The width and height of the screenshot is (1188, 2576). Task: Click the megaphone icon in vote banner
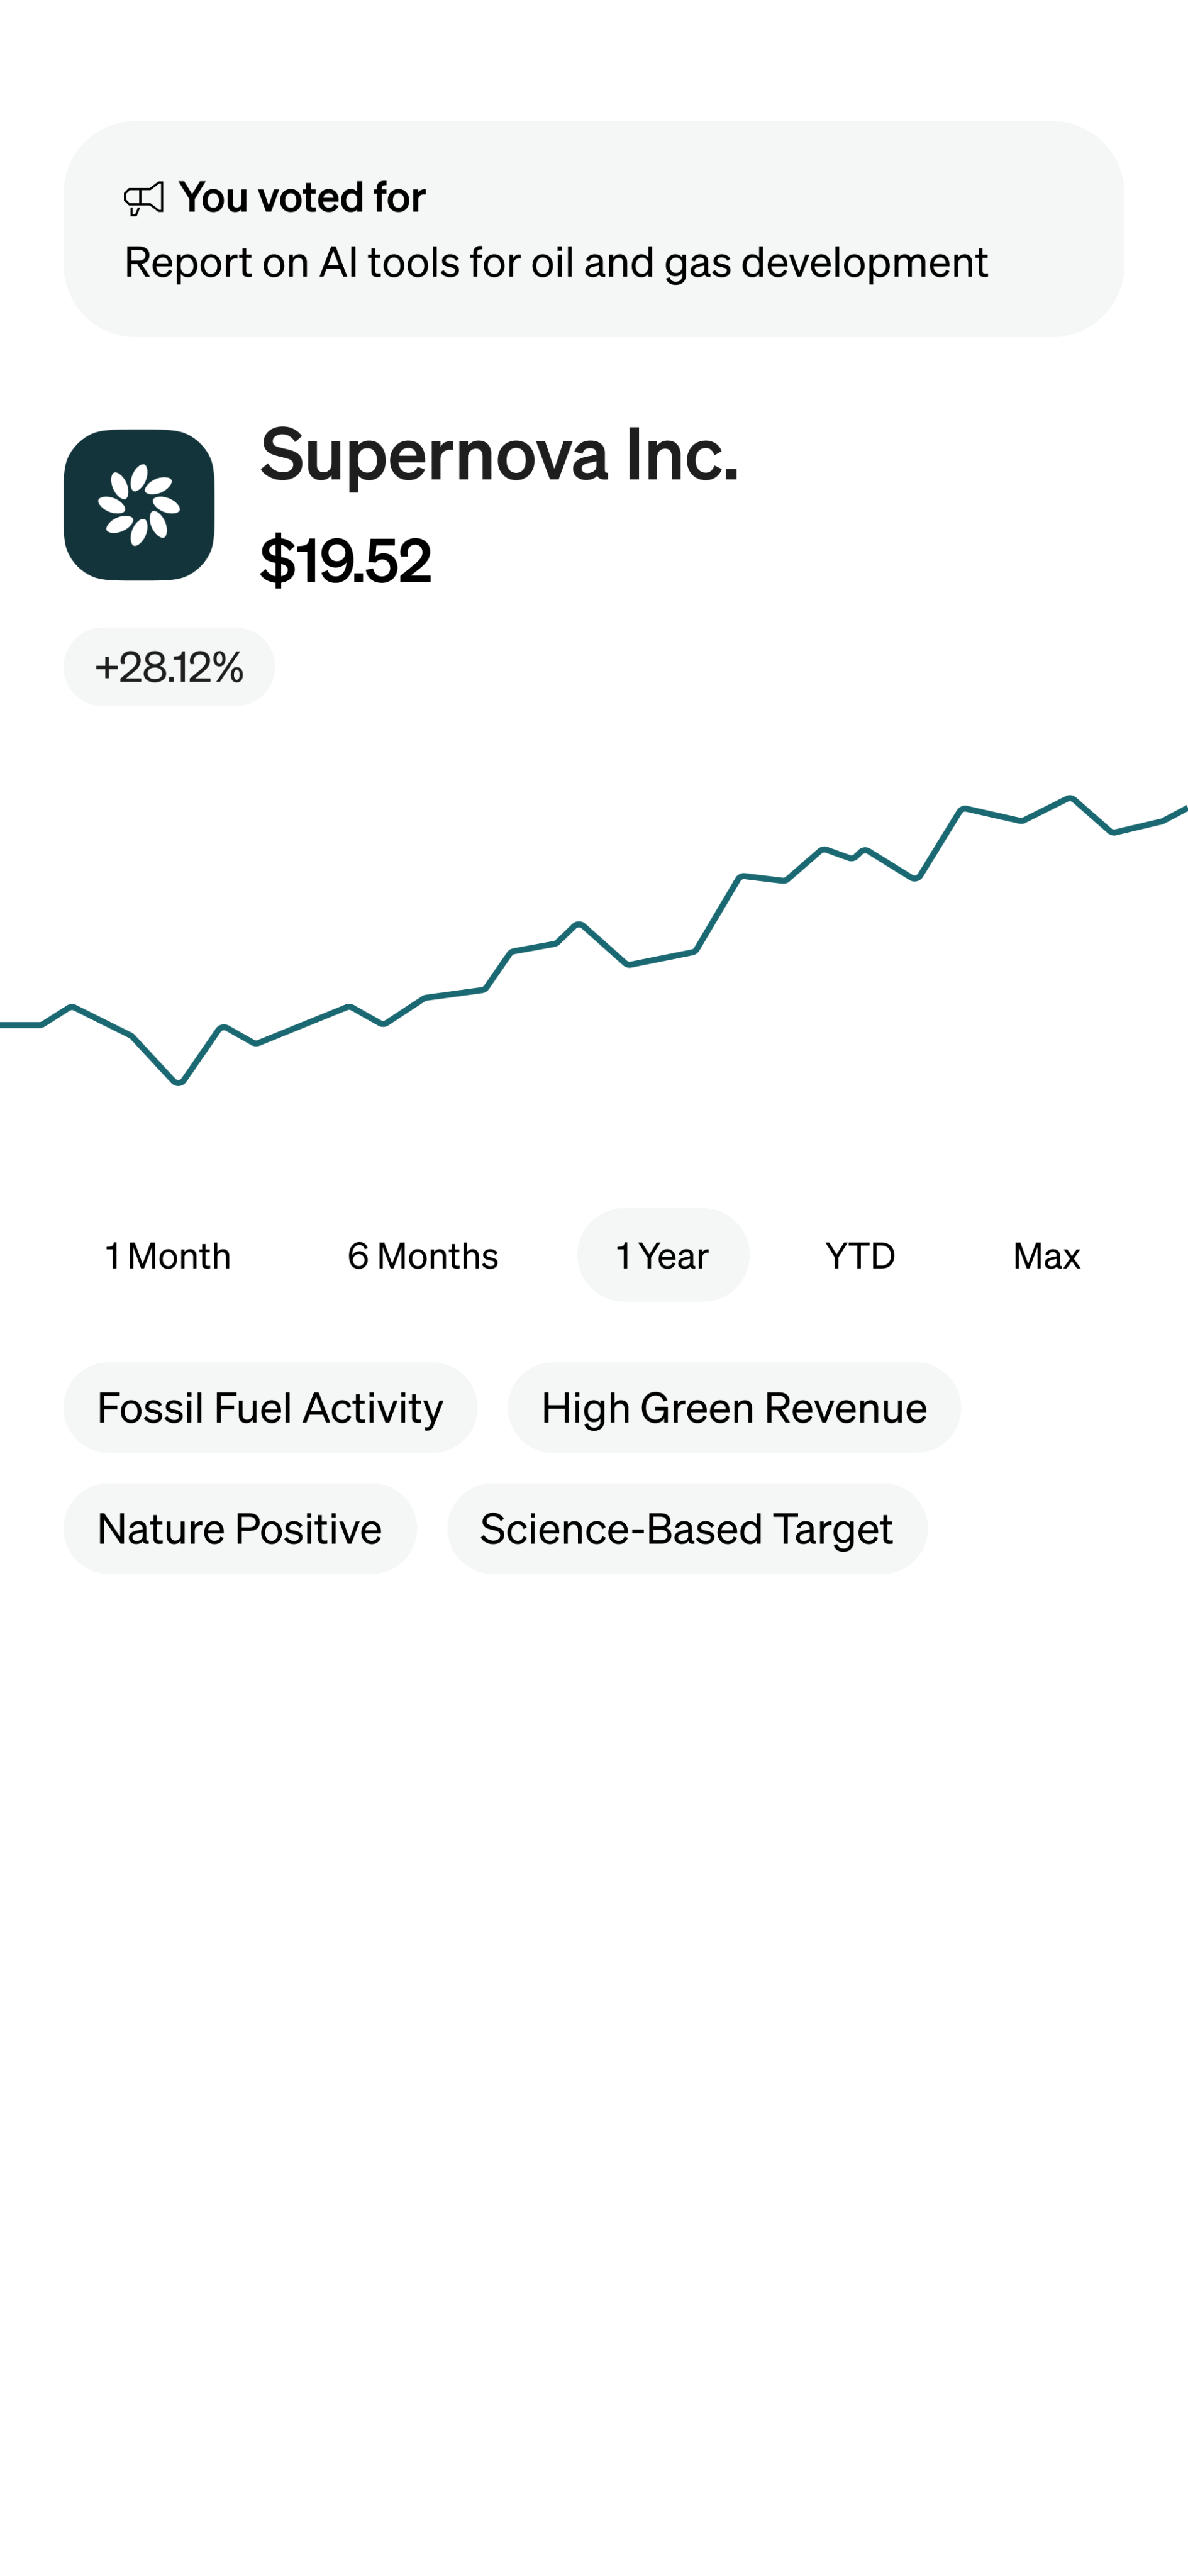pyautogui.click(x=143, y=198)
